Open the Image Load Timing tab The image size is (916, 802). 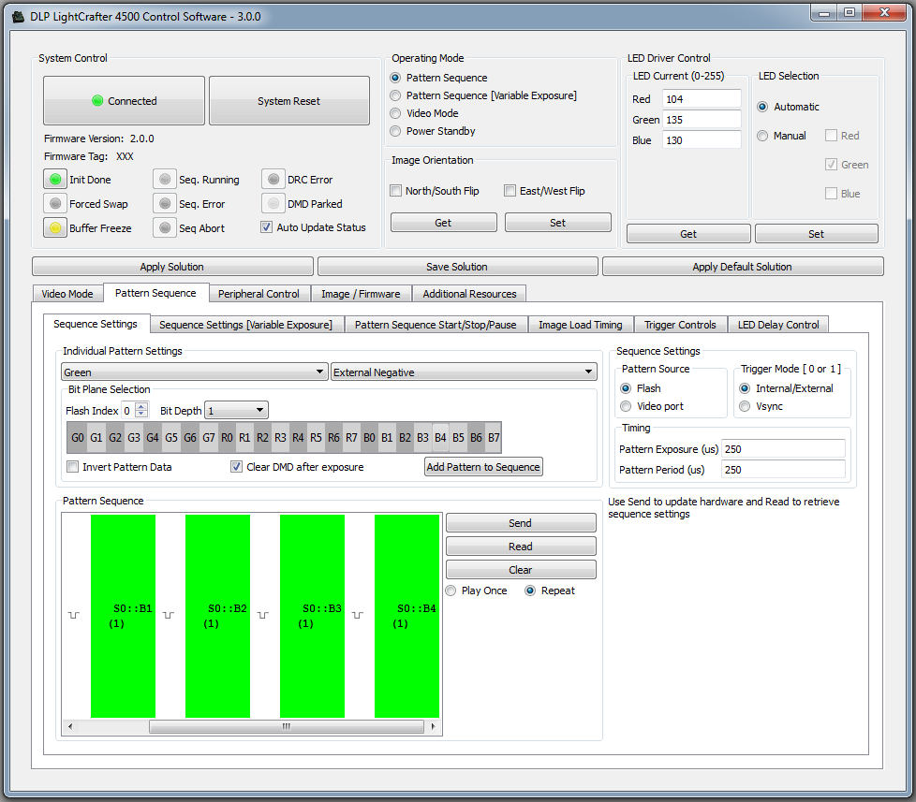(580, 325)
